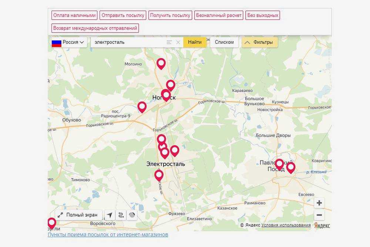
Task: Expand map with Полный экран button
Action: (78, 215)
